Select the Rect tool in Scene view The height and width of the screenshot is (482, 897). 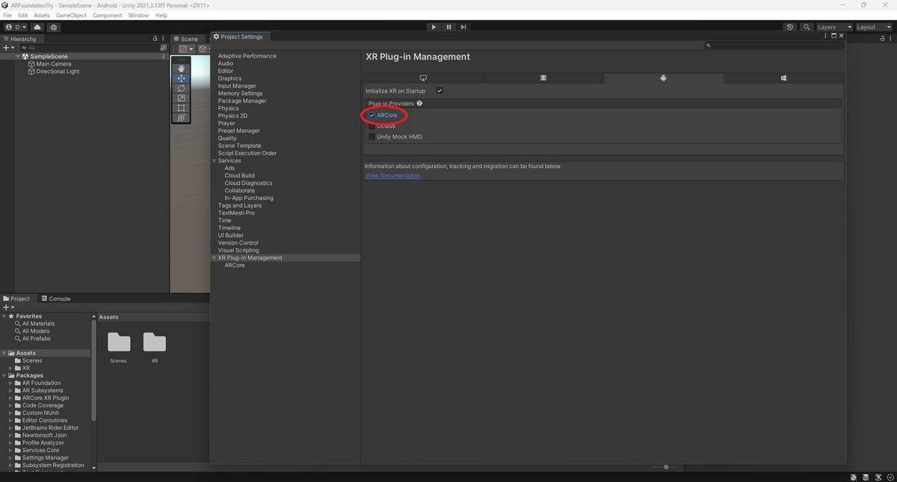click(181, 108)
